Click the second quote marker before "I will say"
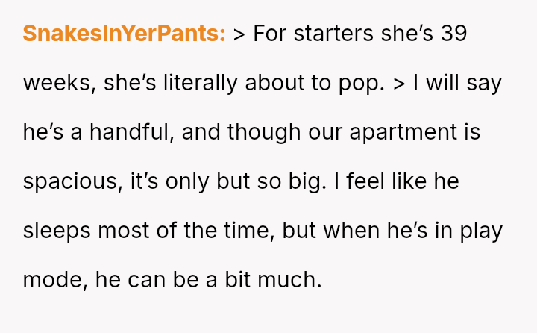Image resolution: width=537 pixels, height=333 pixels. [x=399, y=83]
